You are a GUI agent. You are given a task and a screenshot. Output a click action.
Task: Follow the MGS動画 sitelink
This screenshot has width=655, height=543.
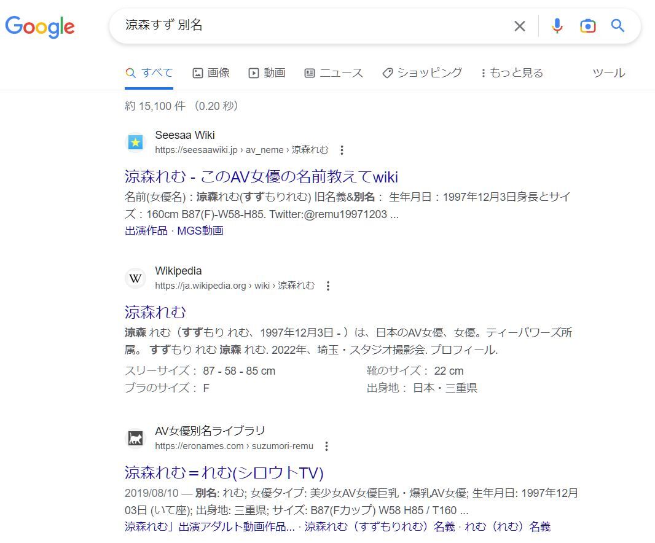[200, 230]
